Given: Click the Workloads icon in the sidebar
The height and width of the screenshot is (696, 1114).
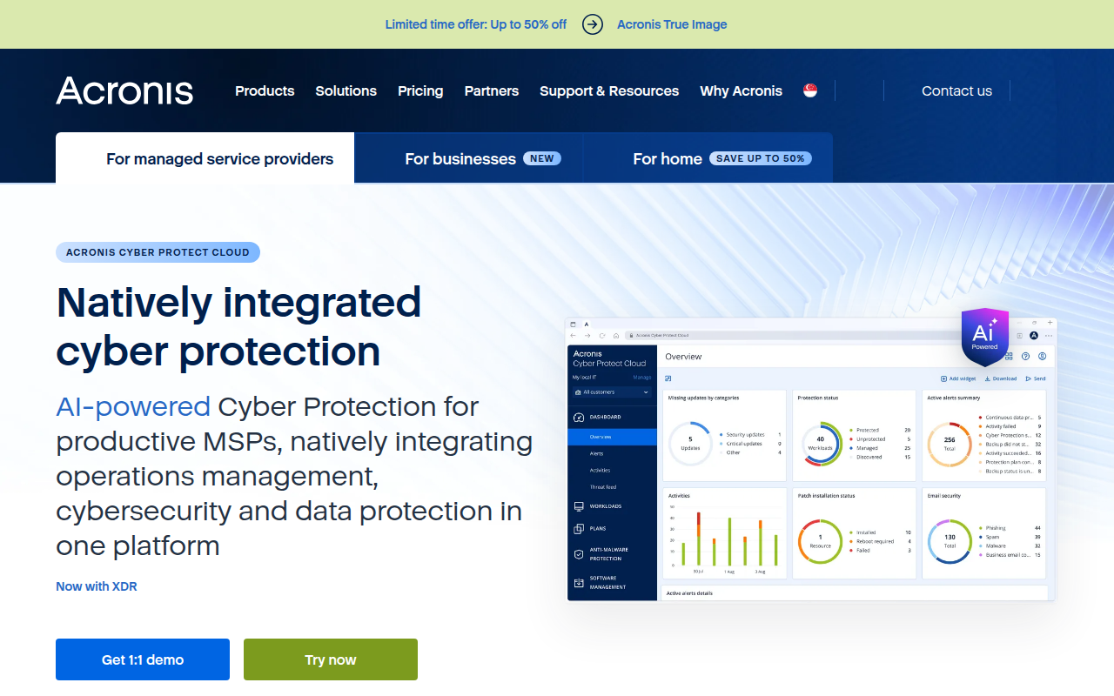Looking at the screenshot, I should 578,506.
